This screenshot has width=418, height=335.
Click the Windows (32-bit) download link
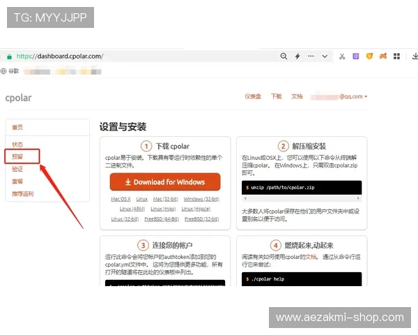coord(201,199)
